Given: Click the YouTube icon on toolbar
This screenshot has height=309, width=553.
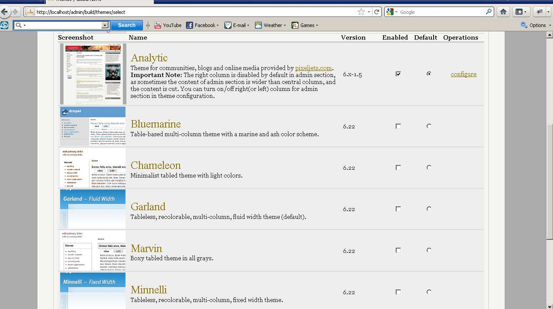Looking at the screenshot, I should tap(158, 25).
